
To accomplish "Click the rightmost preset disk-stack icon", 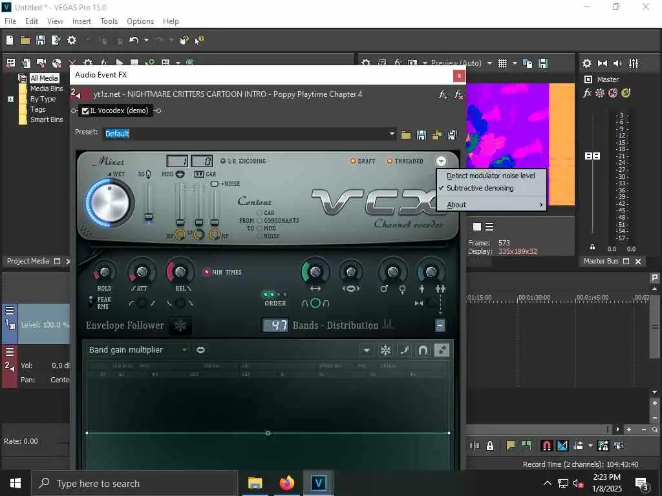I will [x=452, y=135].
